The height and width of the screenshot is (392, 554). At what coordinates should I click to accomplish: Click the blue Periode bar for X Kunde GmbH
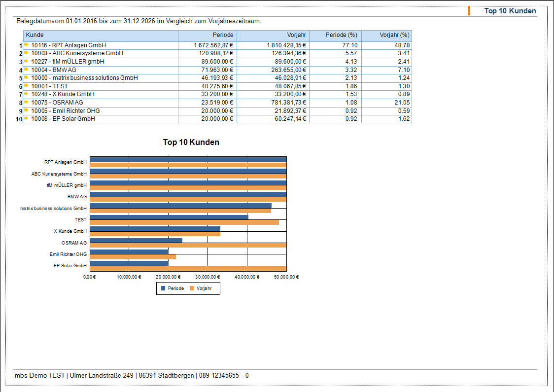click(155, 229)
